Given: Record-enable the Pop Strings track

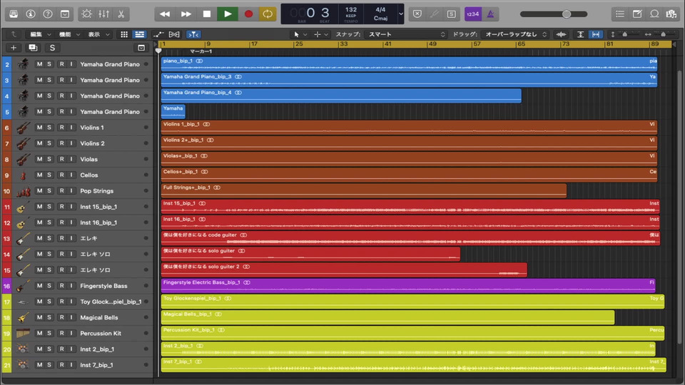Looking at the screenshot, I should click(61, 191).
